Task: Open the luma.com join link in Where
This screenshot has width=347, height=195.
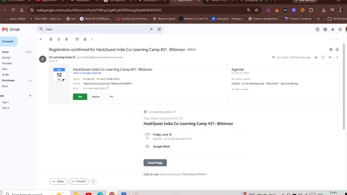Action: tap(108, 83)
